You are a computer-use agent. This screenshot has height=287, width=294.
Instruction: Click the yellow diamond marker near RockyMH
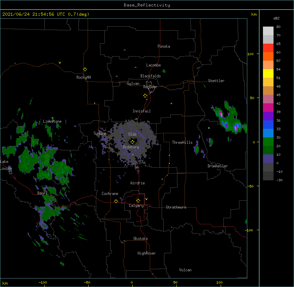pyautogui.click(x=85, y=69)
